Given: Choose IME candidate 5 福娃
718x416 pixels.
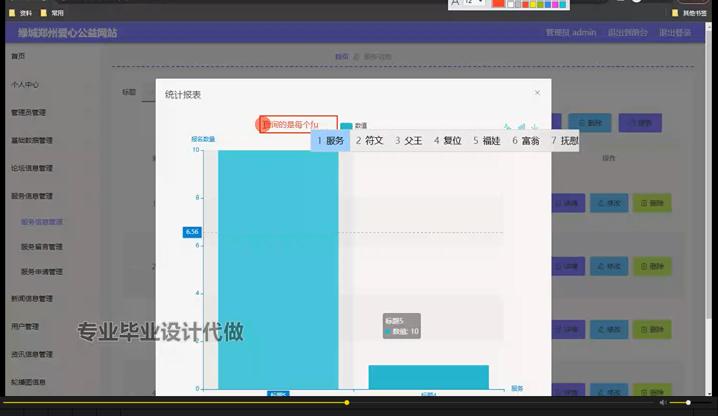Looking at the screenshot, I should pos(487,141).
